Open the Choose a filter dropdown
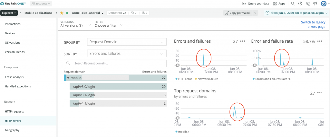This screenshot has height=137, width=330. tap(108, 24)
